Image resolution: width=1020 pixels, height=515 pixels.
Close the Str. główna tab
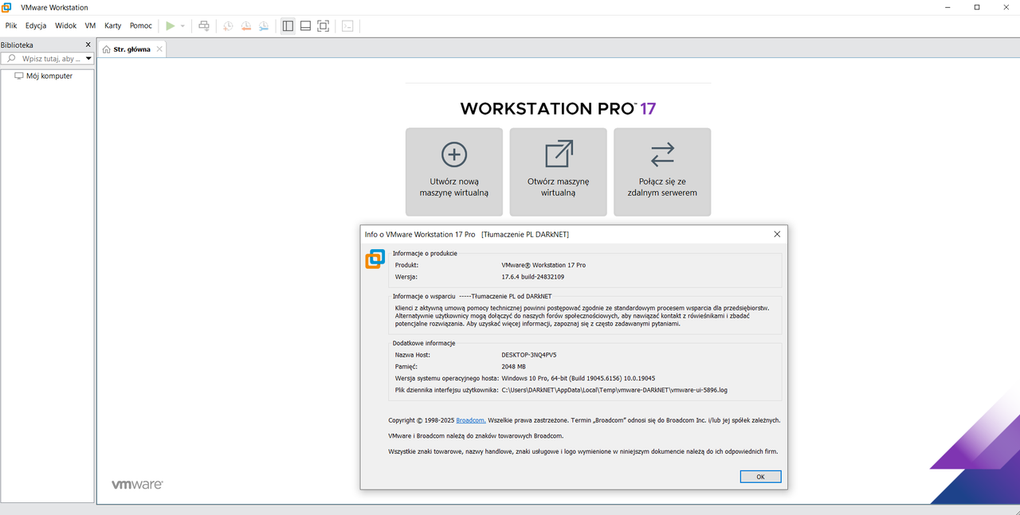159,49
